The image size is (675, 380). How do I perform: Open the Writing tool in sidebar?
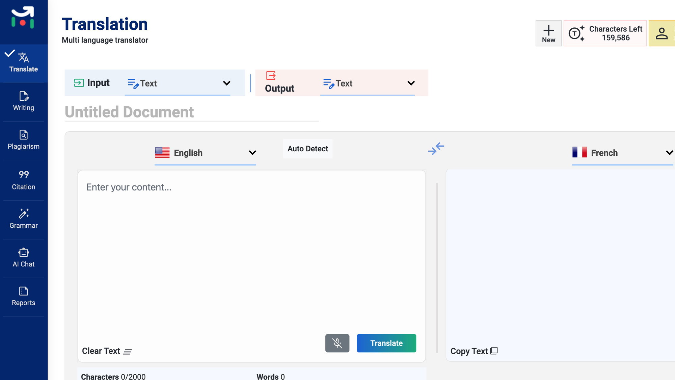tap(24, 101)
